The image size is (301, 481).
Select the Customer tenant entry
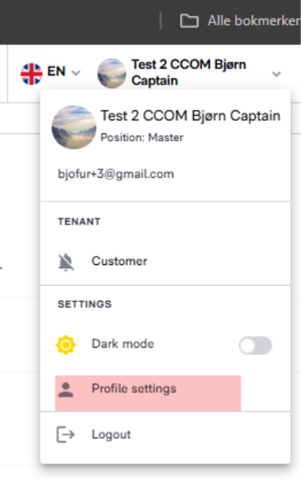(x=165, y=262)
